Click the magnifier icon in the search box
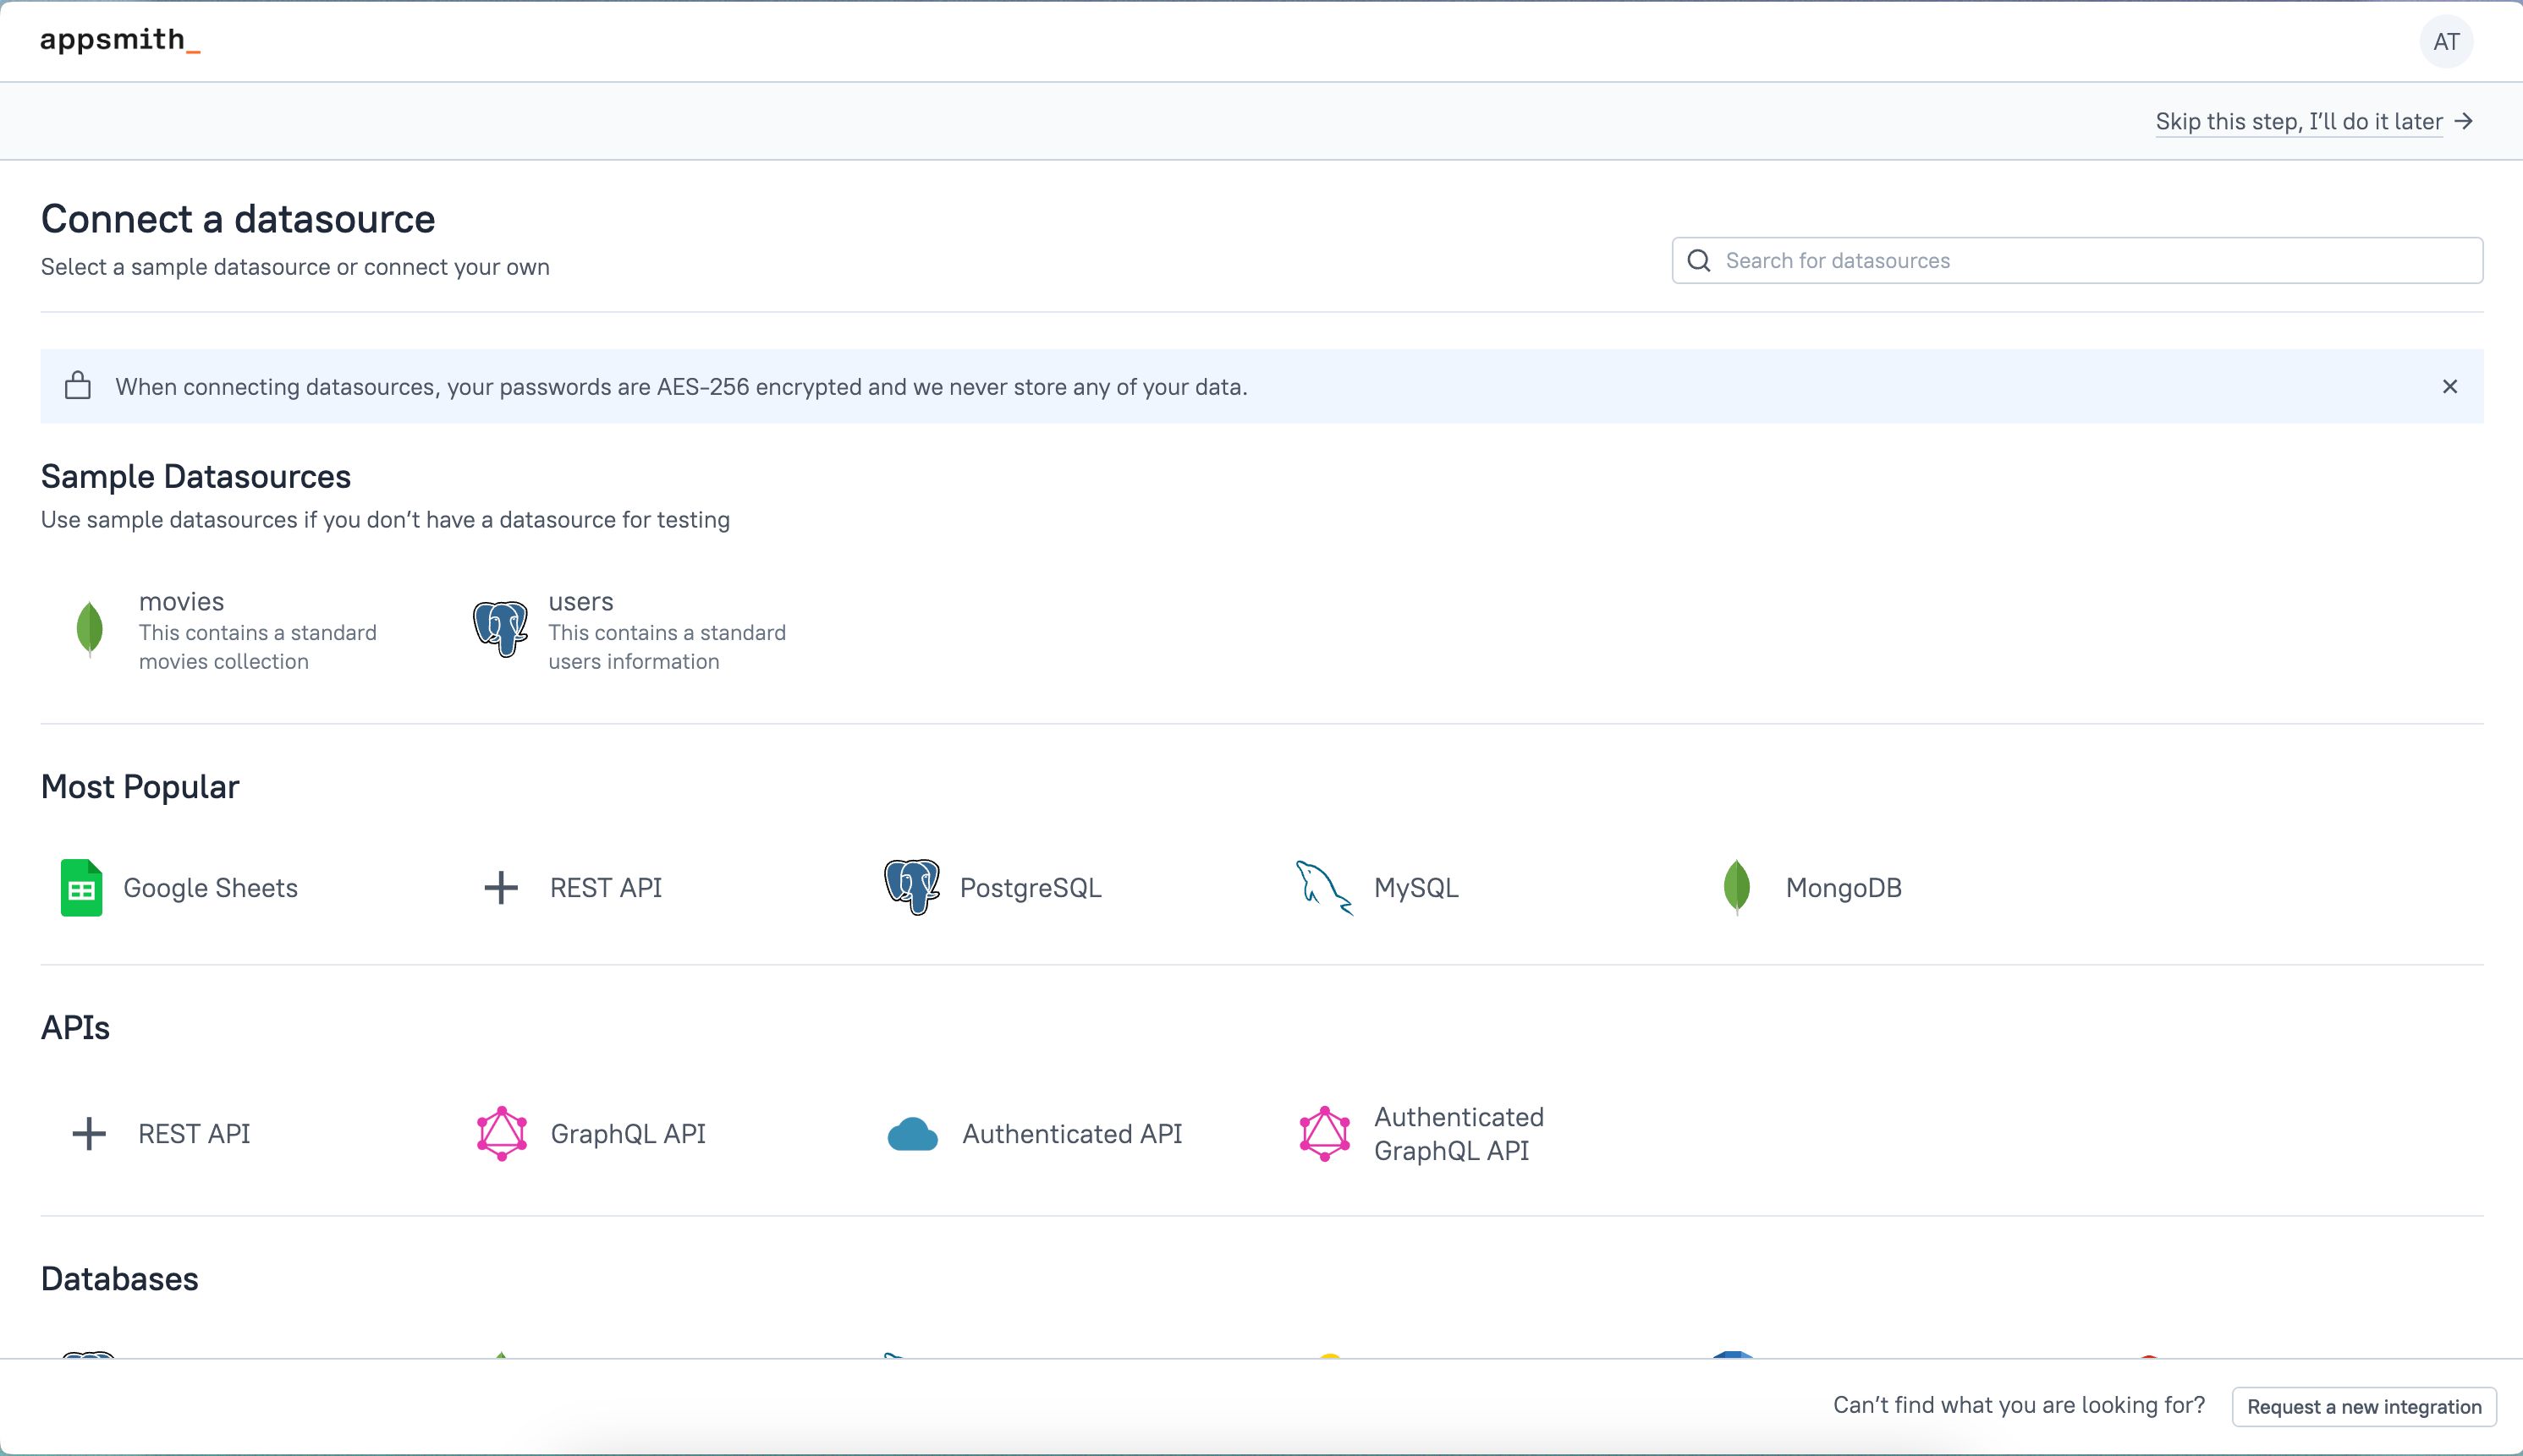Image resolution: width=2523 pixels, height=1456 pixels. click(1699, 260)
